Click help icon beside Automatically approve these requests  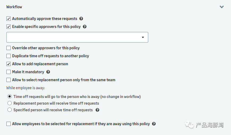81,19
